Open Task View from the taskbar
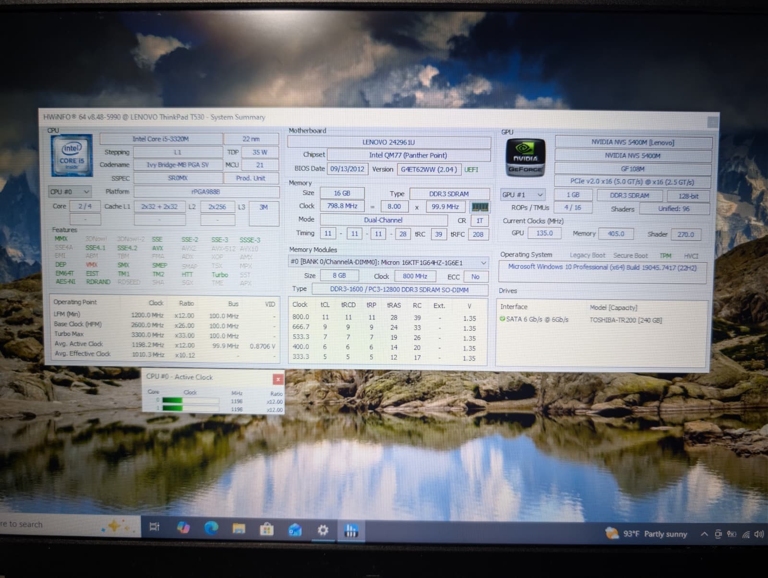The width and height of the screenshot is (768, 578). click(x=154, y=527)
